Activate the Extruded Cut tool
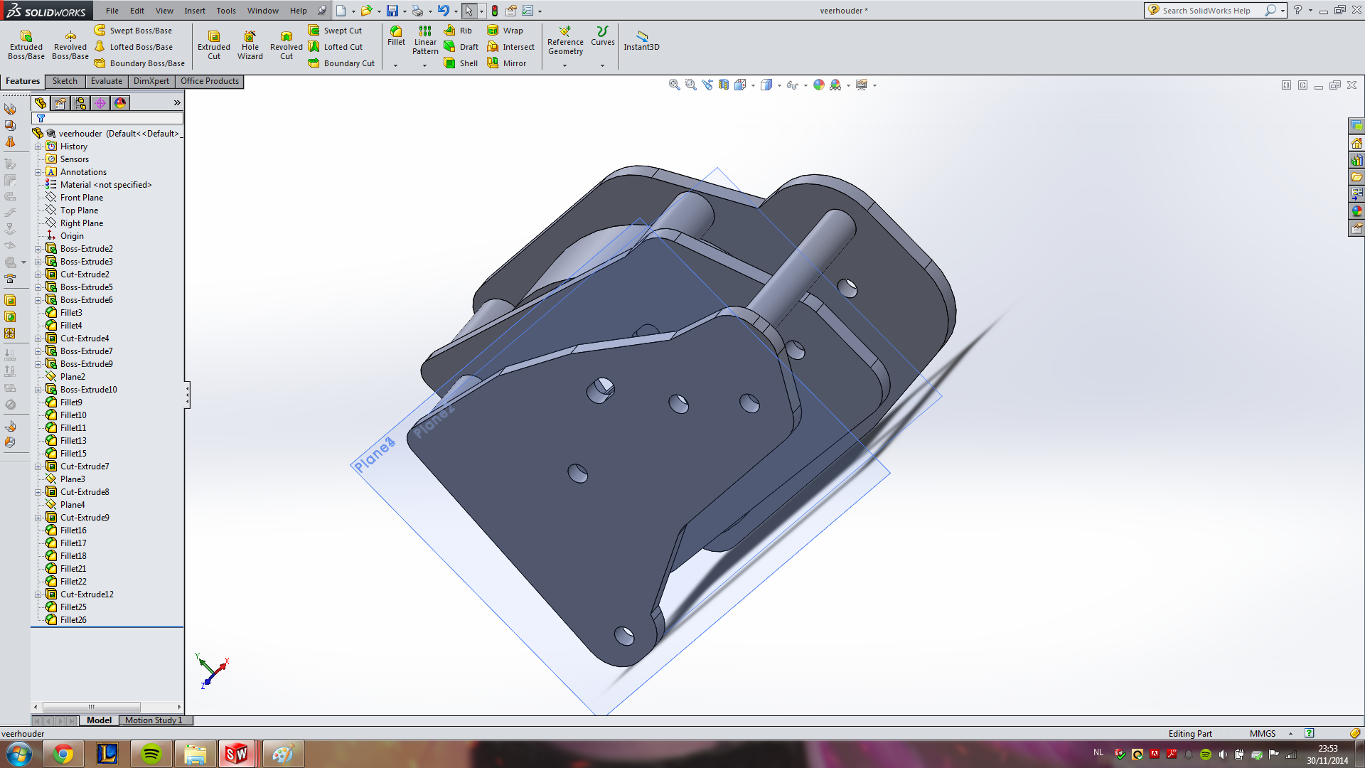This screenshot has height=768, width=1365. tap(214, 46)
